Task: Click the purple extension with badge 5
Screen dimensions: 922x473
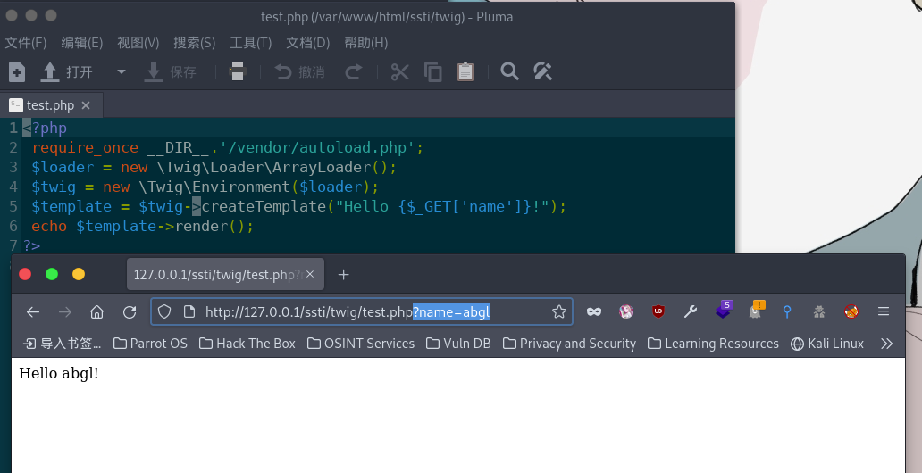Action: click(x=723, y=311)
